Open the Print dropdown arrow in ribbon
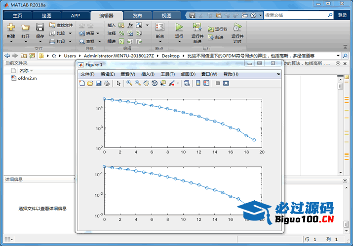Image resolution: width=353 pixels, height=246 pixels. pos(70,41)
